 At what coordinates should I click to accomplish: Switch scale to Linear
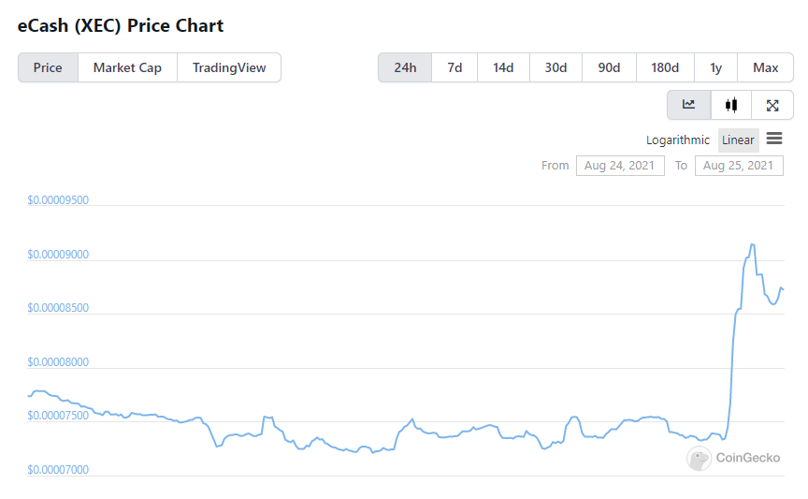click(738, 139)
